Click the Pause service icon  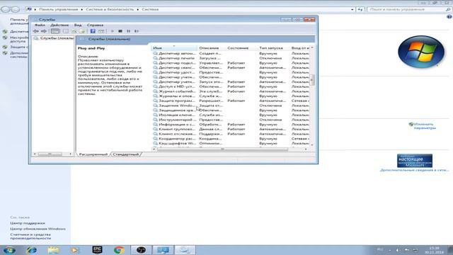(128, 31)
